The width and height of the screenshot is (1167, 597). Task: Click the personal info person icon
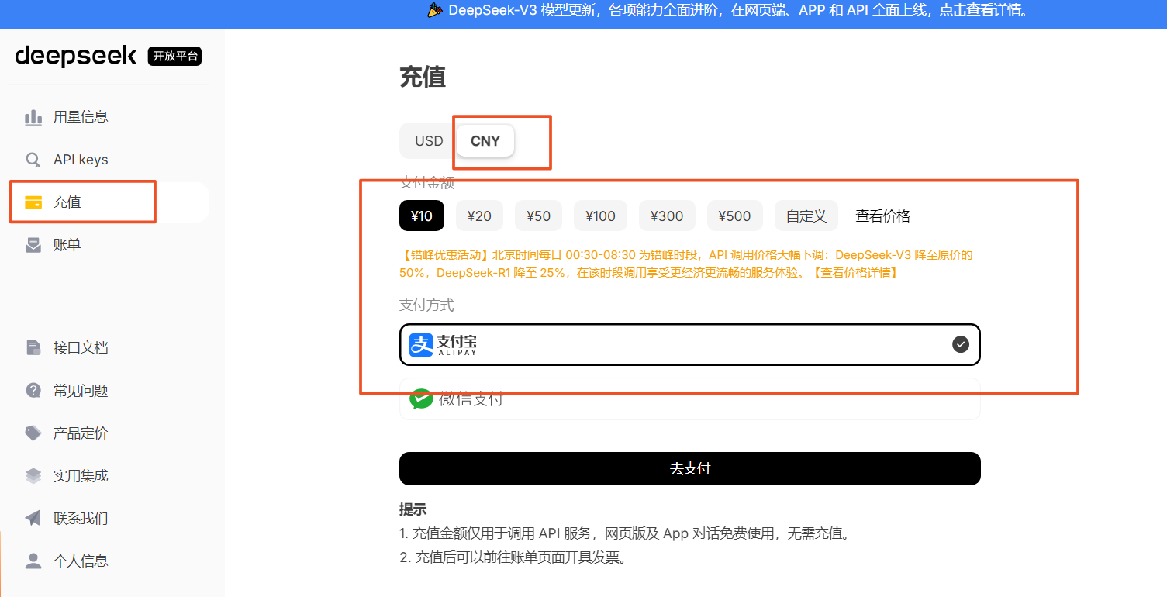[33, 561]
